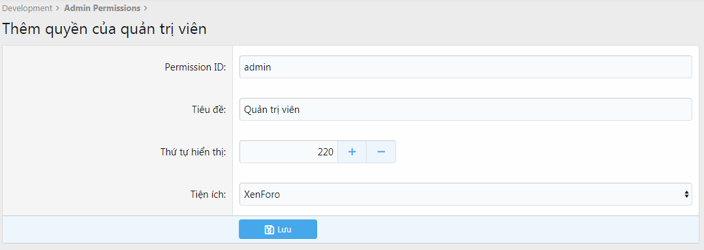Open the Development breadcrumb link
704x250 pixels.
[x=27, y=8]
